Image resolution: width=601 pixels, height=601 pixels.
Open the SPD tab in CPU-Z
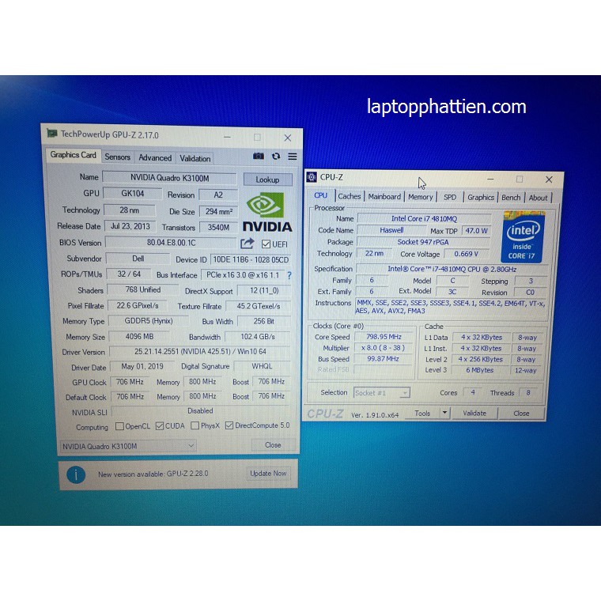point(450,198)
